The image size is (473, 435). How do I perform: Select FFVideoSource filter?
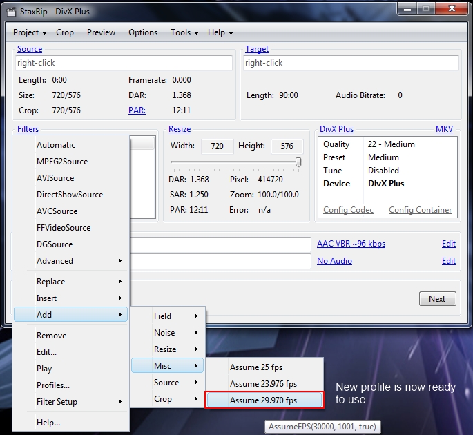71,228
